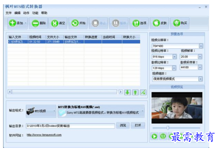Pause the preview video
This screenshot has width=218, height=149.
(163, 136)
